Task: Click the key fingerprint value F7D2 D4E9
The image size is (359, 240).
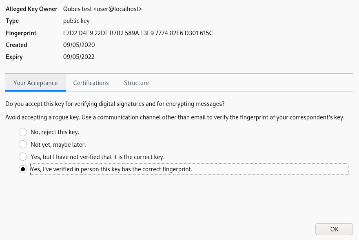Action: point(138,33)
